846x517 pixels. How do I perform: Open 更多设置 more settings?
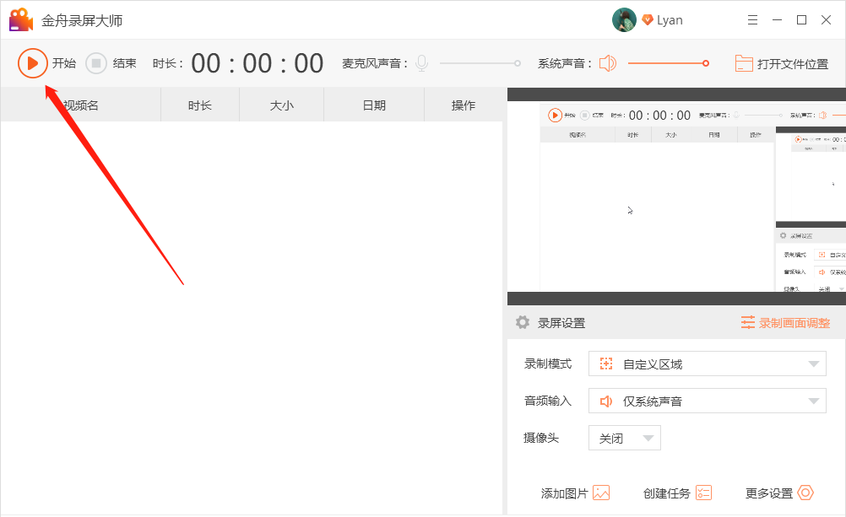click(x=779, y=493)
